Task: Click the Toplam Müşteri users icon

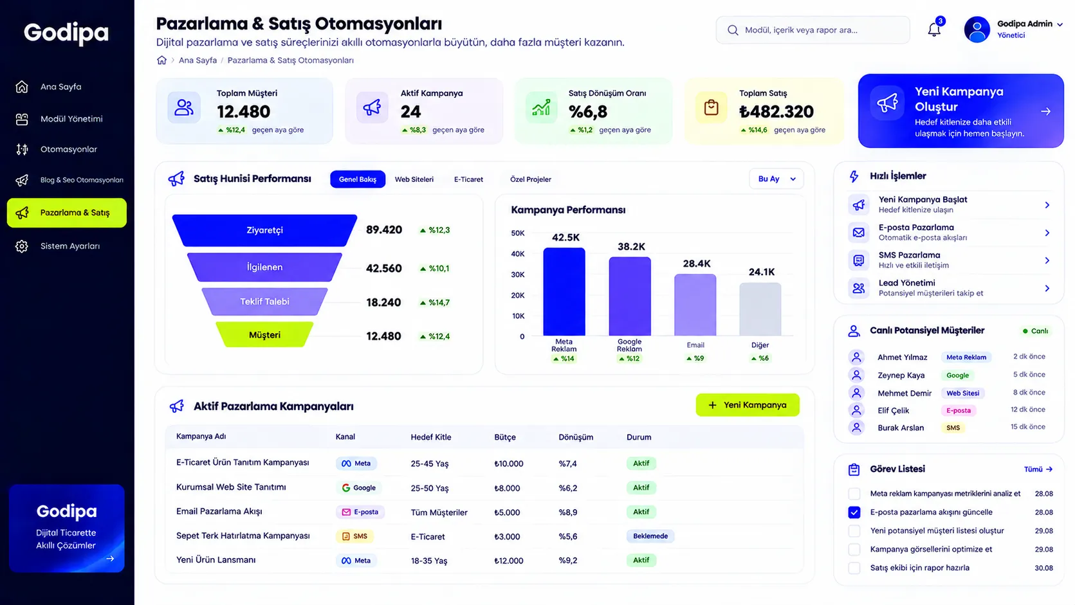Action: [184, 107]
